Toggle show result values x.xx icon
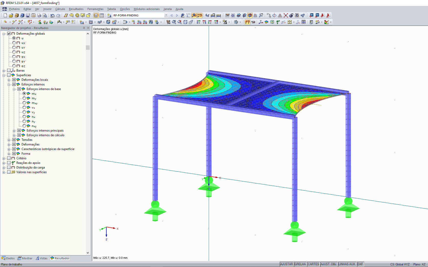Screen dimensions: 428x267 (x=200, y=15)
